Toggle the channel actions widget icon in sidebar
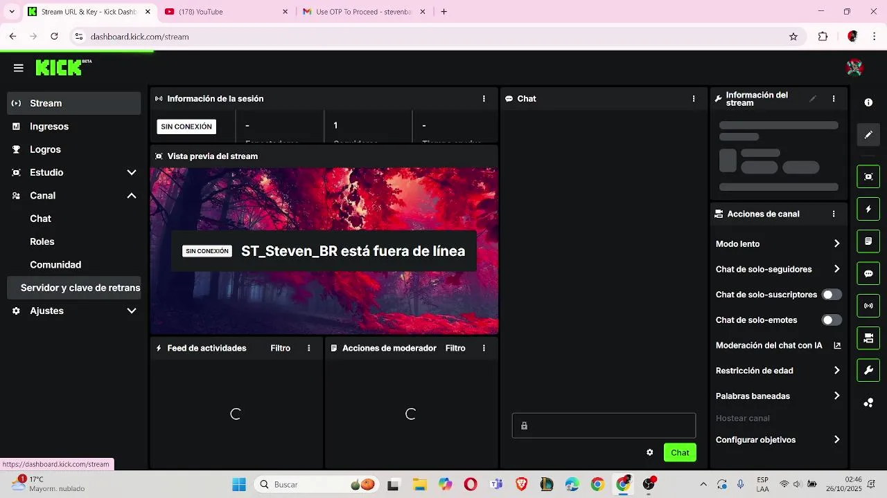The image size is (887, 498). pos(868,338)
